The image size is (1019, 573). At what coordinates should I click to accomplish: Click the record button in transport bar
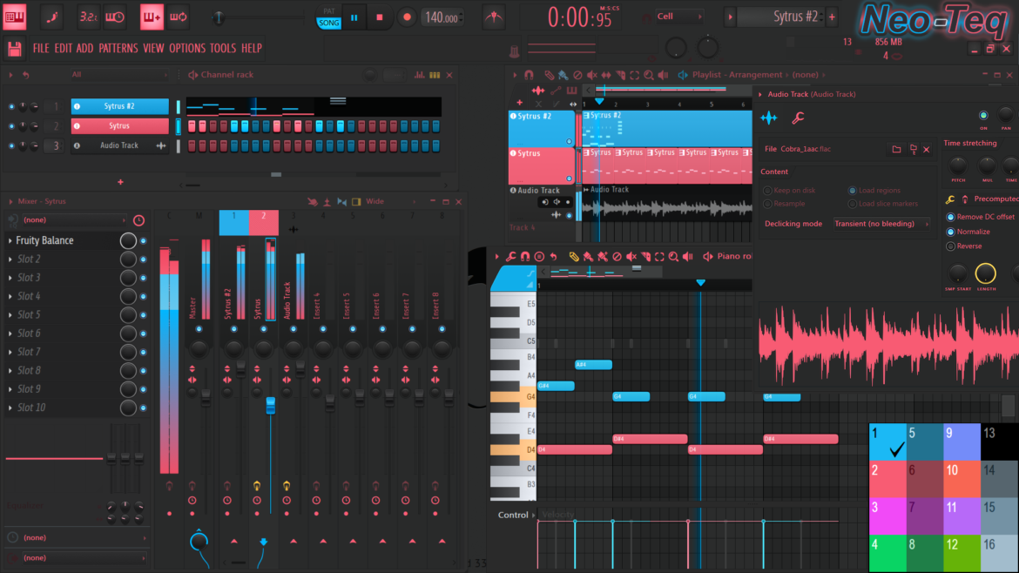coord(407,17)
